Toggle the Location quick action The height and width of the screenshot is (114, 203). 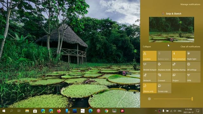pyautogui.click(x=150, y=56)
